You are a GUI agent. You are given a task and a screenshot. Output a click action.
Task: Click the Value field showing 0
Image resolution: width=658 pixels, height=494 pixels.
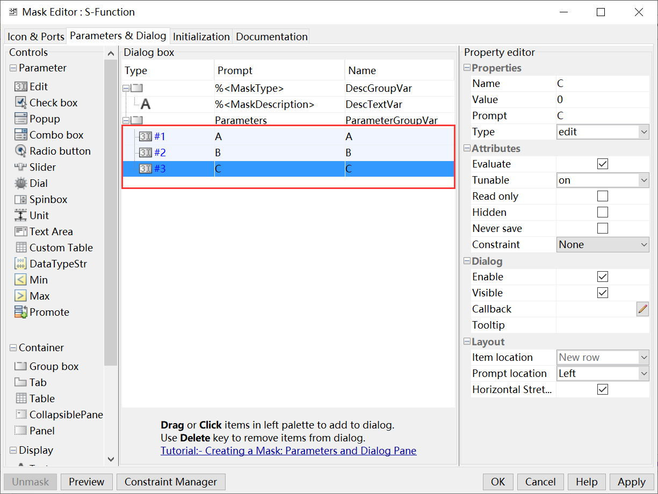click(603, 99)
